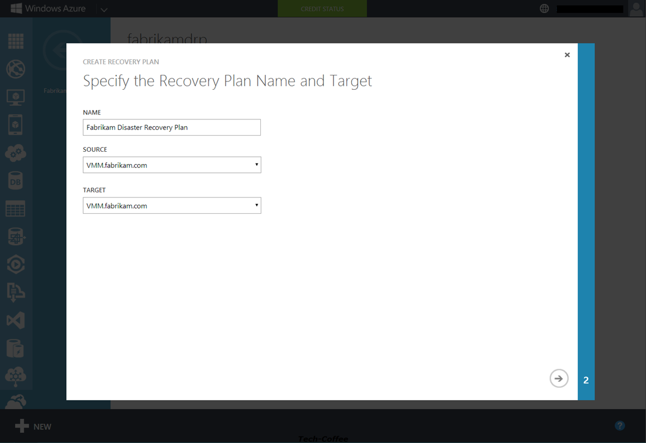Close the Create Recovery Plan dialog
Image resolution: width=646 pixels, height=443 pixels.
[x=567, y=55]
